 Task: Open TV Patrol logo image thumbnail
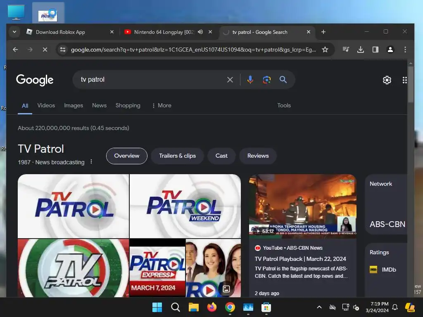click(73, 206)
